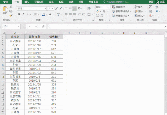Increase font size with the large A icon
The width and height of the screenshot is (167, 115).
tap(56, 9)
